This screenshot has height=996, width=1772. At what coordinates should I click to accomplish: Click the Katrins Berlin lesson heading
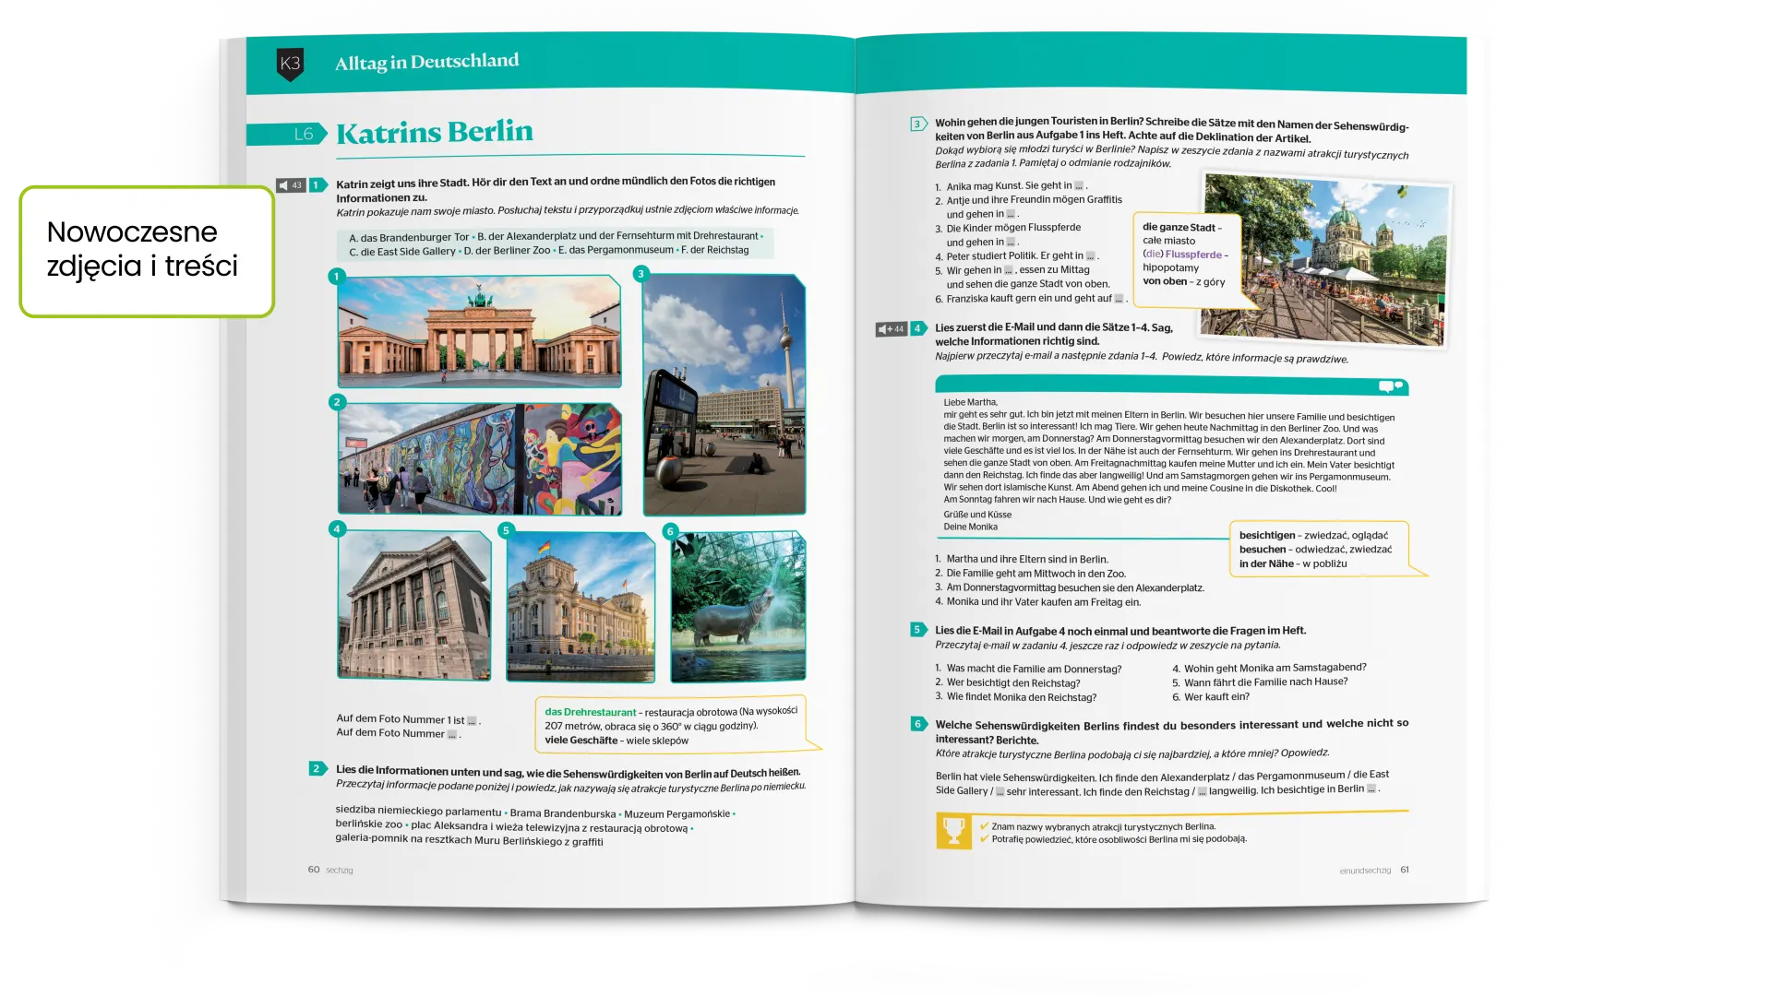434,133
